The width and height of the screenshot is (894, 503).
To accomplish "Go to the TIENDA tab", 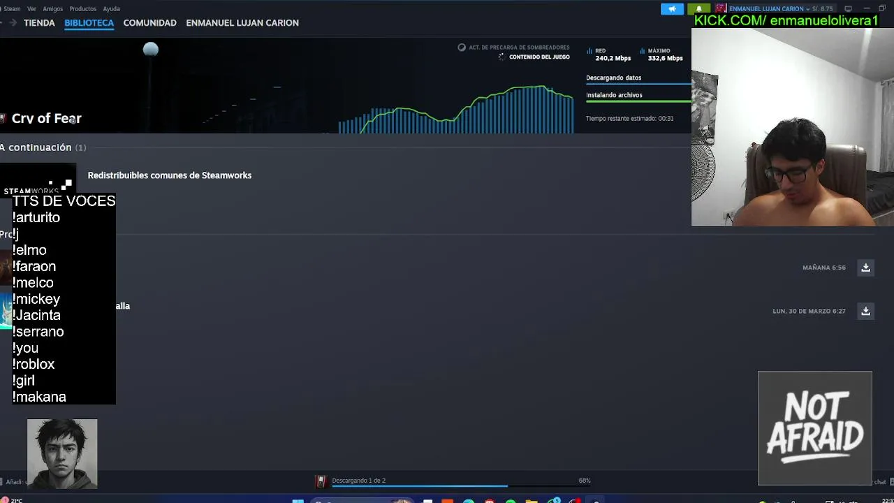I will click(x=39, y=22).
